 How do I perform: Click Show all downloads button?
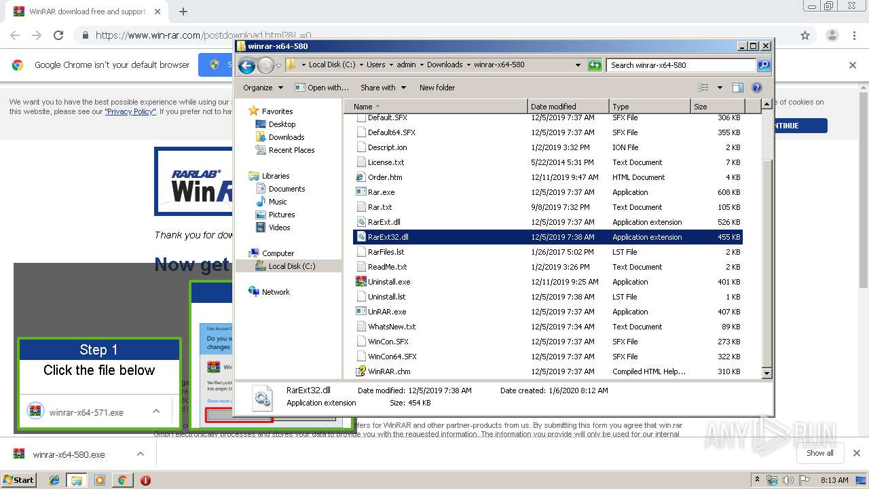819,453
